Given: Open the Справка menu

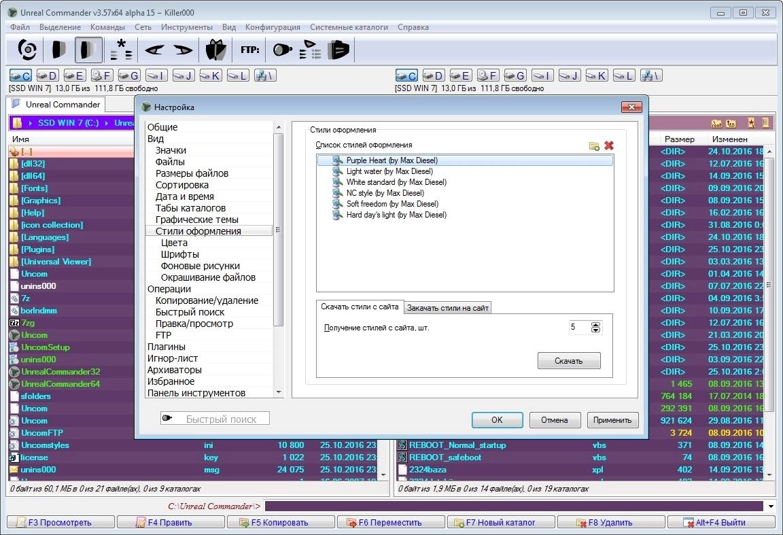Looking at the screenshot, I should click(x=413, y=27).
